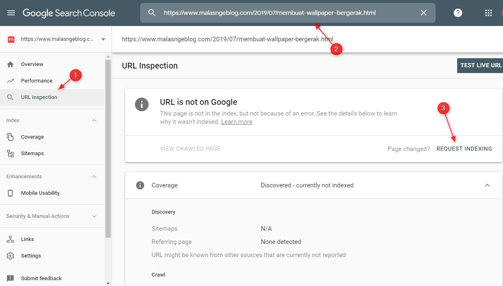The width and height of the screenshot is (503, 286).
Task: Click the sidebar vertical scrollbar
Action: (108, 149)
